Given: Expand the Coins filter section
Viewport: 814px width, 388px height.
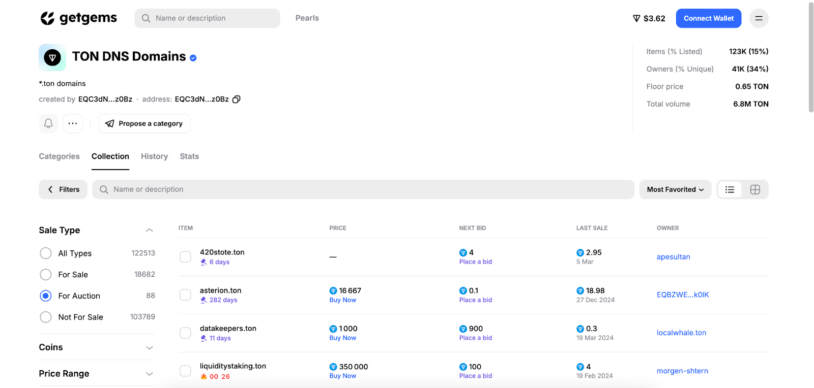Looking at the screenshot, I should click(149, 347).
